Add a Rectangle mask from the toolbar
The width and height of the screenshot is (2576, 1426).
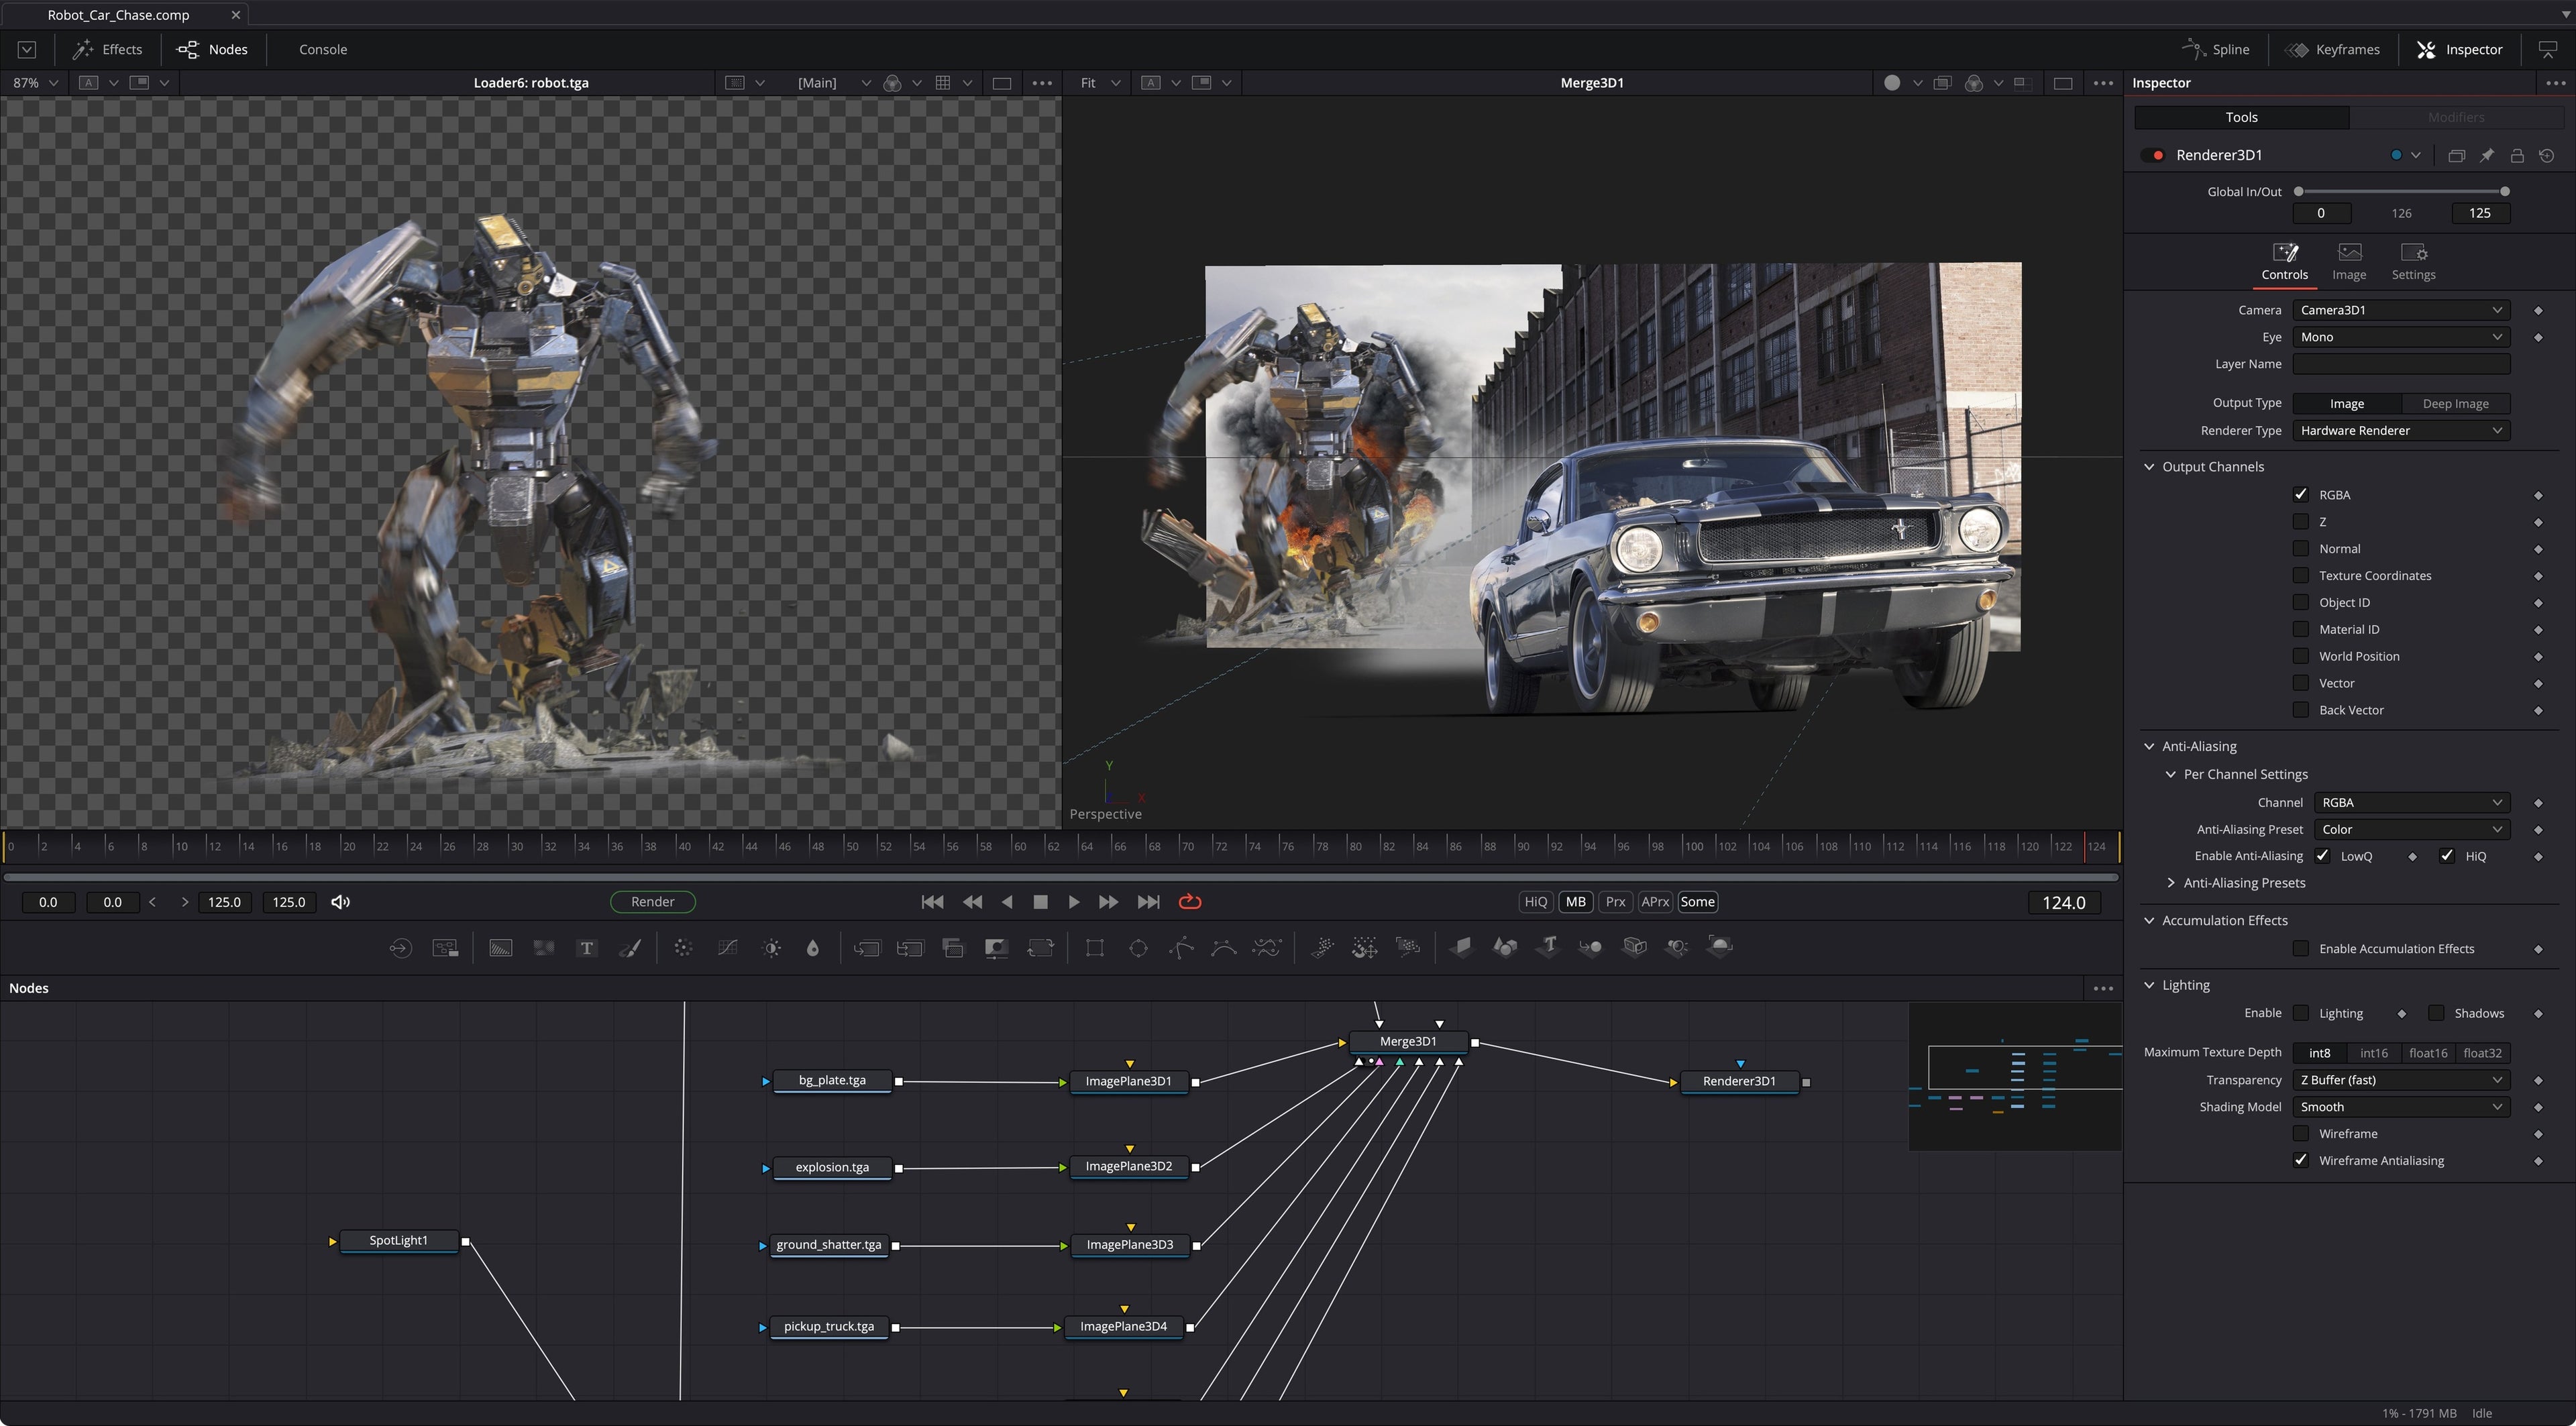[x=1094, y=947]
